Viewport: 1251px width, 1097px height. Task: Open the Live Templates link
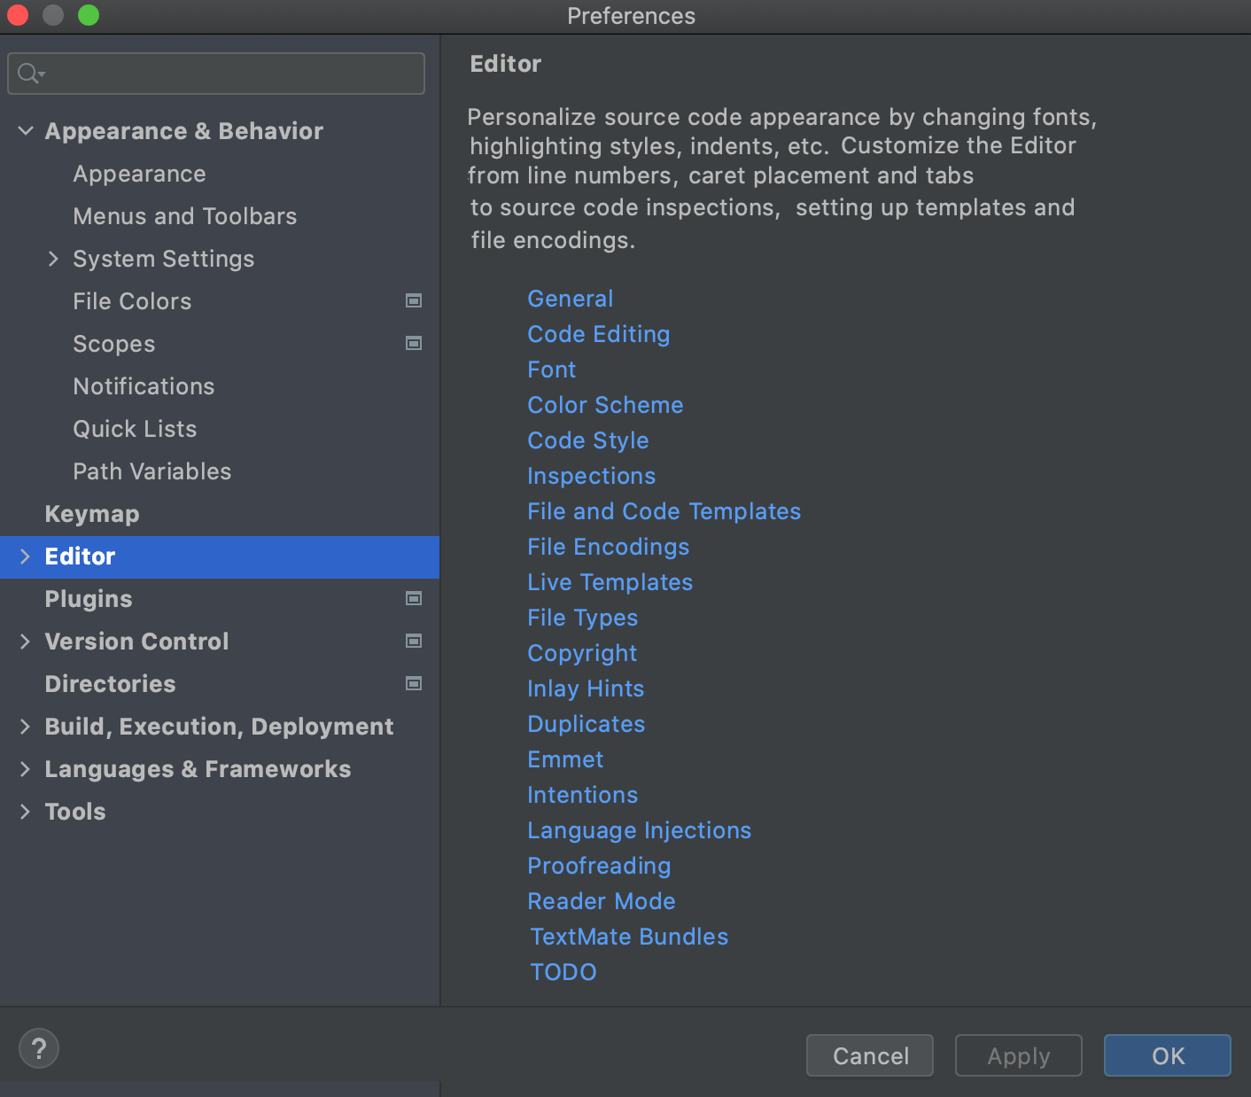(x=610, y=582)
